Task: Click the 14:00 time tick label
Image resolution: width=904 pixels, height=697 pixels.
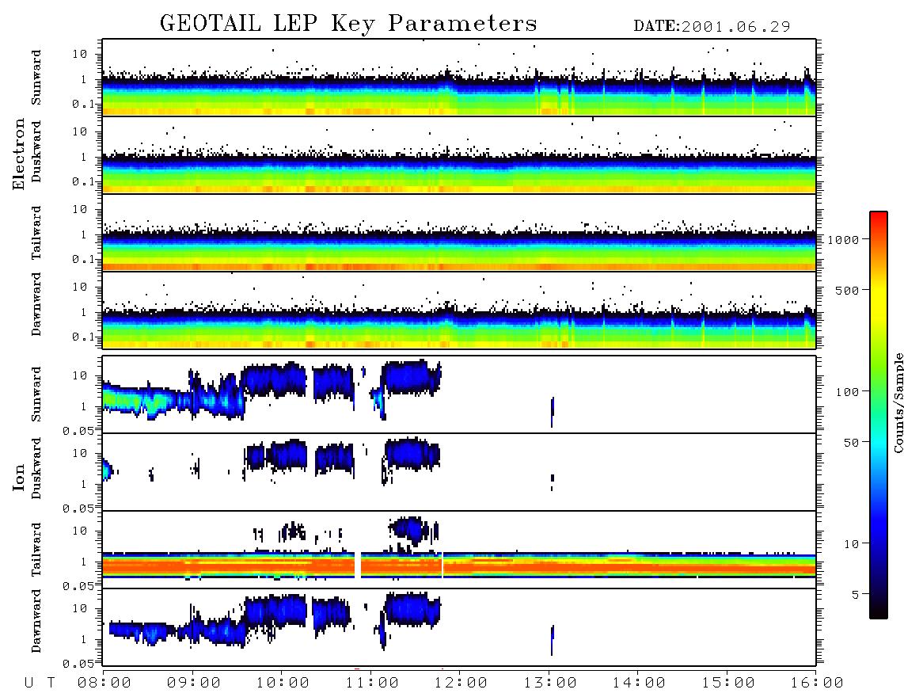Action: (x=639, y=684)
